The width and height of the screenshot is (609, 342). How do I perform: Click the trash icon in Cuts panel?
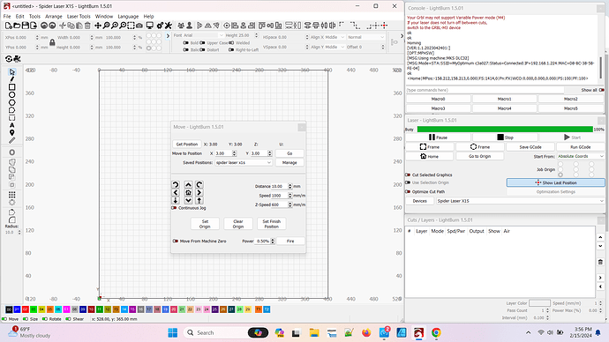600,262
